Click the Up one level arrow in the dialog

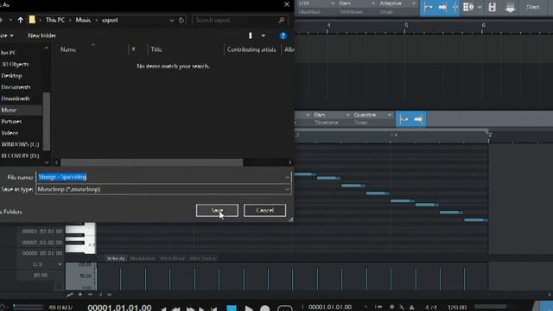pos(21,20)
